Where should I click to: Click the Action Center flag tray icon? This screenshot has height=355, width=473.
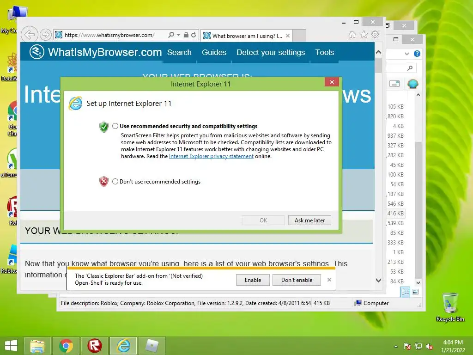coord(407,346)
